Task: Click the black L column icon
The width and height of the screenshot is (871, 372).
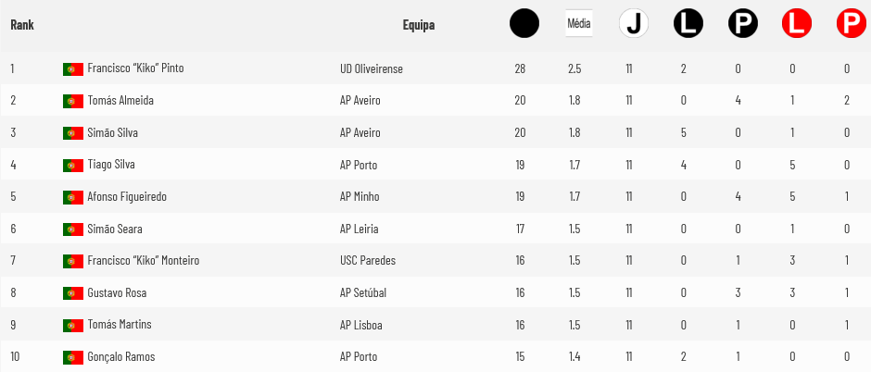Action: click(688, 24)
